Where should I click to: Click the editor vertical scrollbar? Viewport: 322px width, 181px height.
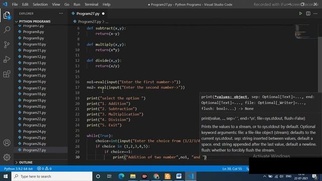click(320, 65)
